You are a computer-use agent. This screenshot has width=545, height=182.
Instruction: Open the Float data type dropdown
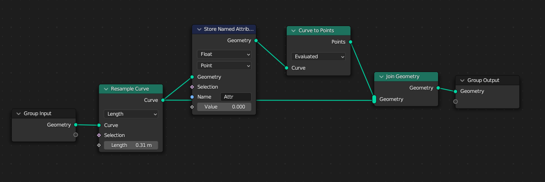click(x=224, y=54)
